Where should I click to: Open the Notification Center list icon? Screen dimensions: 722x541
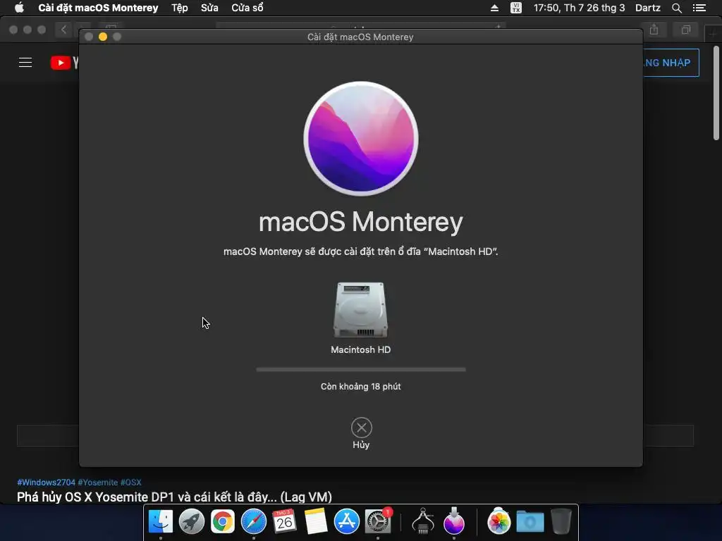[699, 8]
